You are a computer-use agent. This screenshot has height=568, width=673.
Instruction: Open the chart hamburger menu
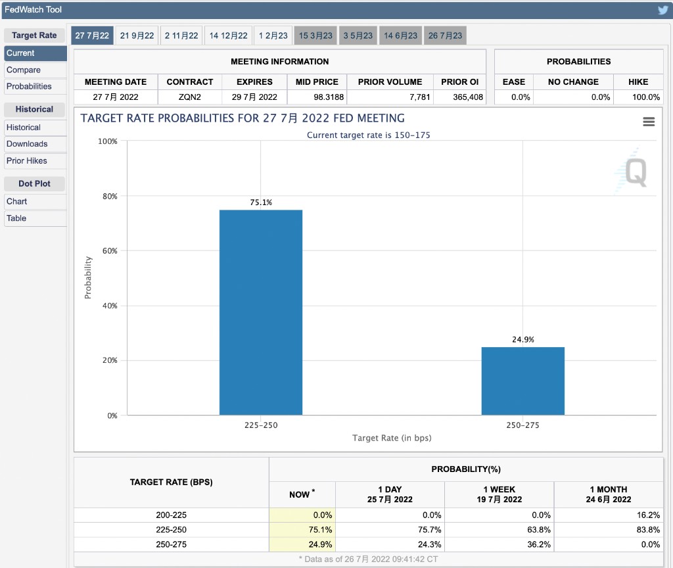coord(649,122)
